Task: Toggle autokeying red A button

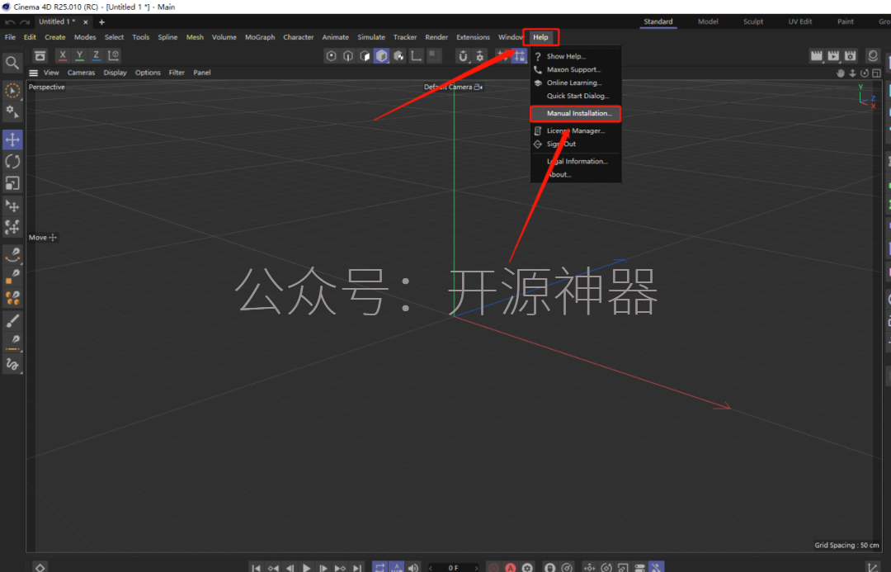Action: tap(511, 567)
